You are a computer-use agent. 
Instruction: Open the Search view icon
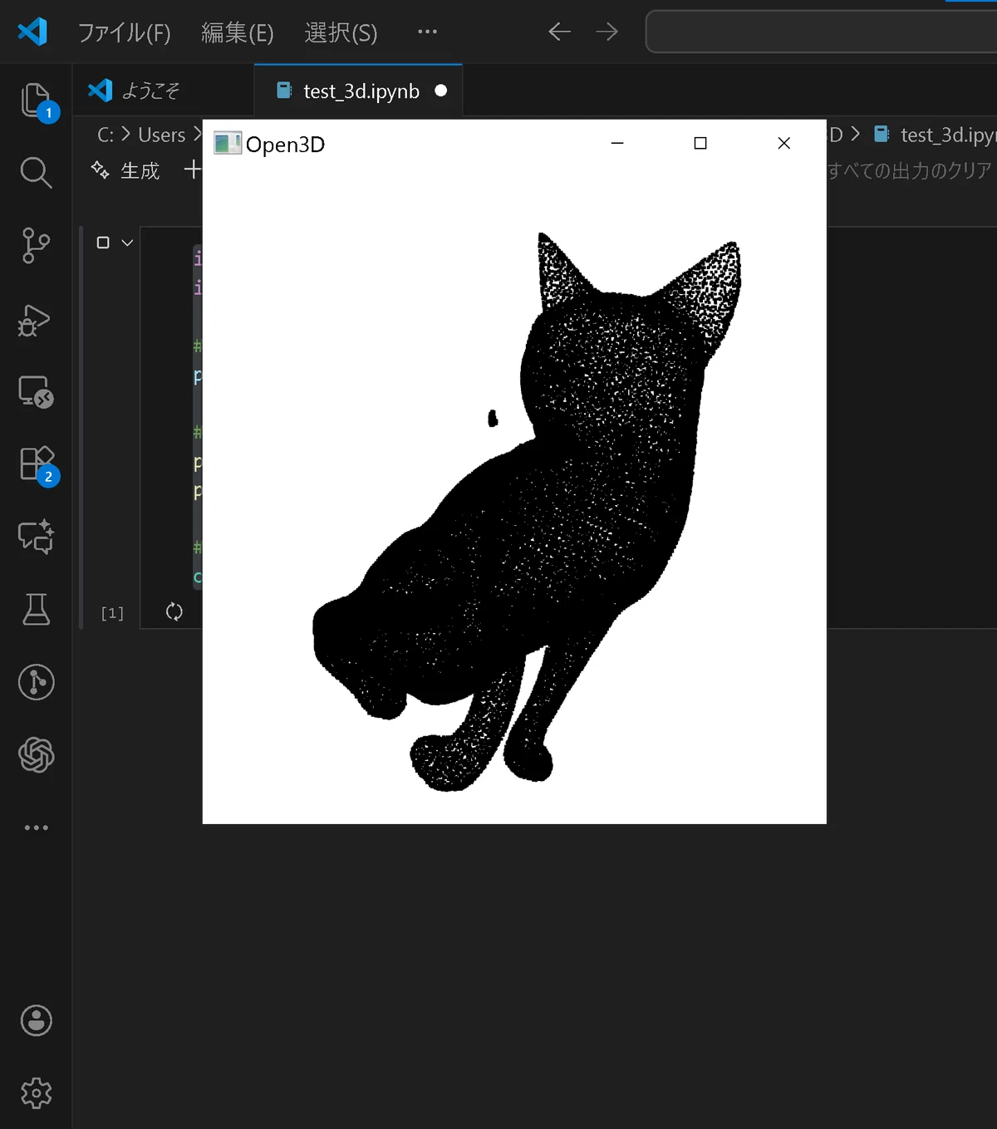coord(36,172)
